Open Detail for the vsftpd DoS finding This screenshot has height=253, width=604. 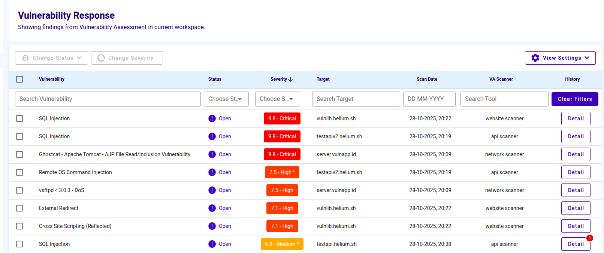[x=576, y=190]
